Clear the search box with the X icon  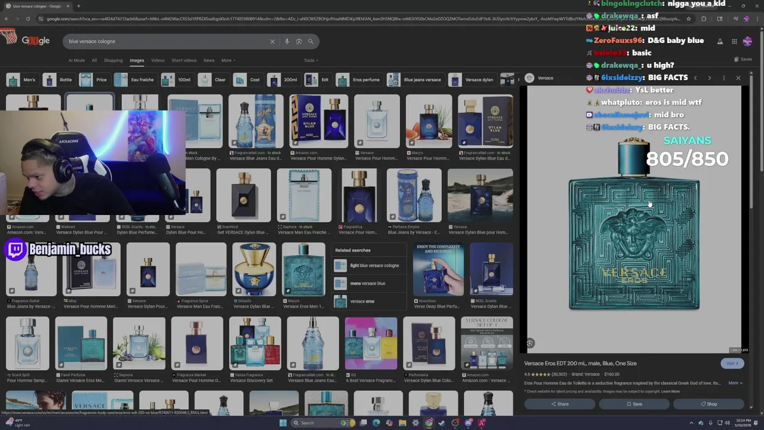click(272, 41)
